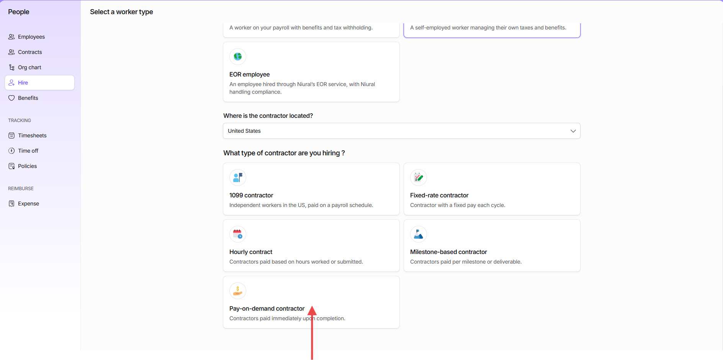Select the Fixed-rate contractor option
The image size is (723, 360).
click(492, 189)
